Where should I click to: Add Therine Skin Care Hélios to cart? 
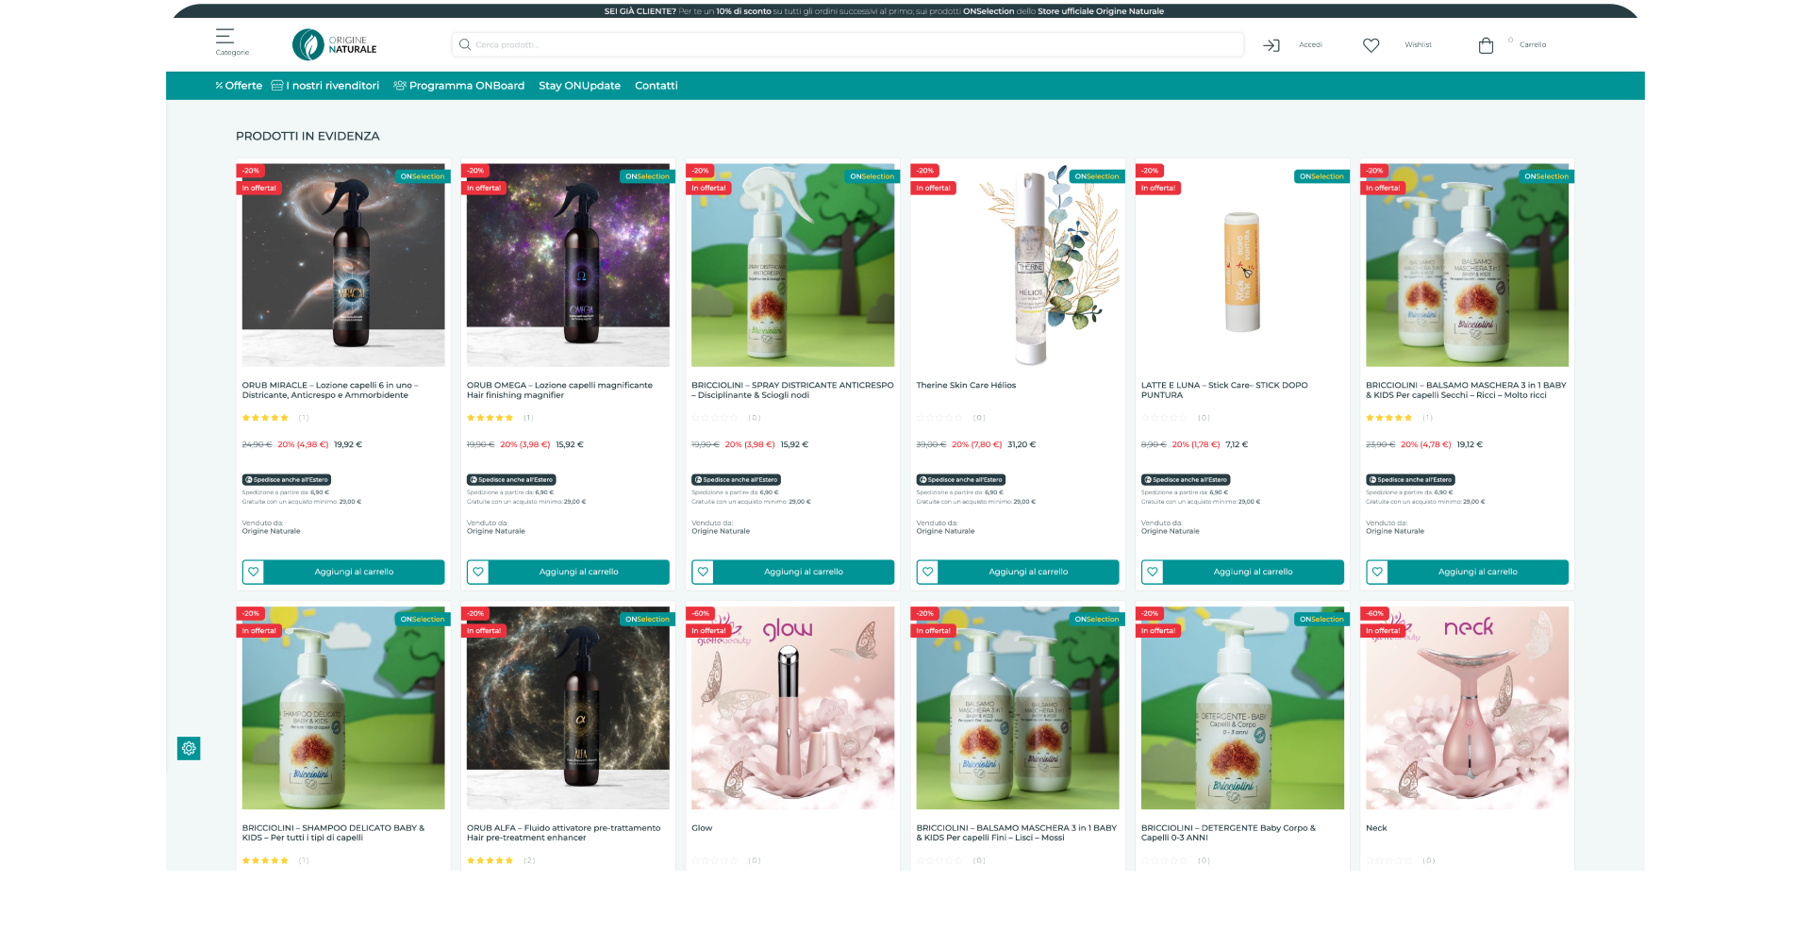tap(1028, 572)
